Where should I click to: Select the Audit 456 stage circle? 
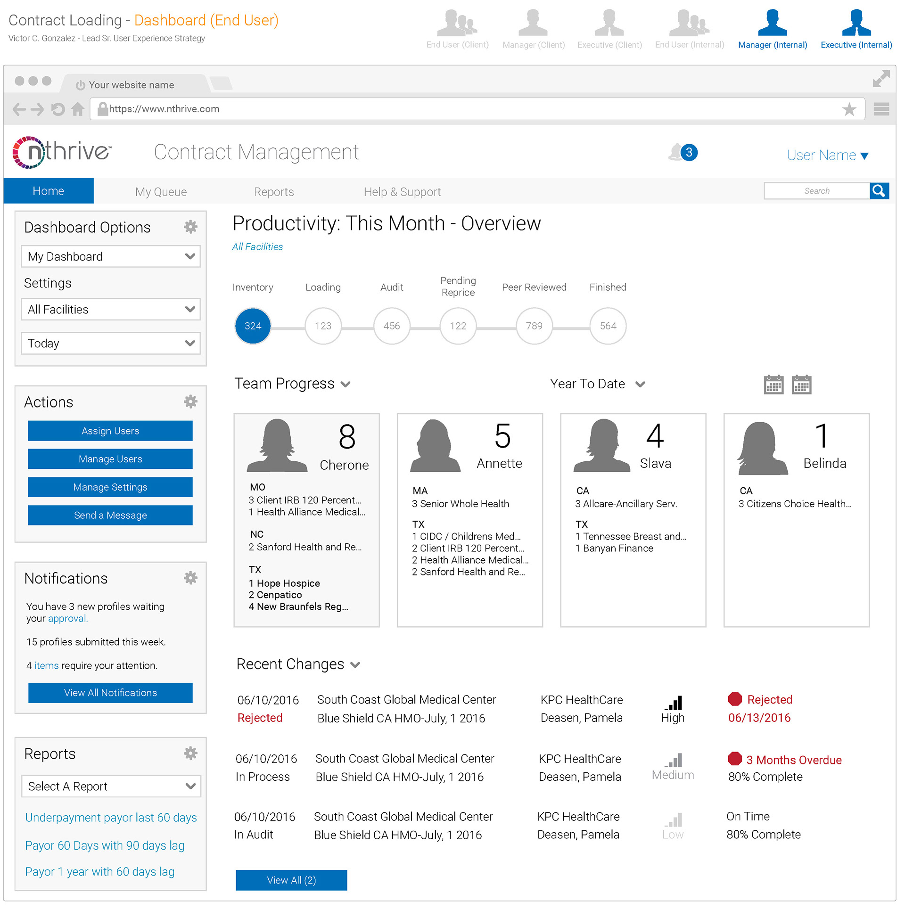click(x=391, y=326)
